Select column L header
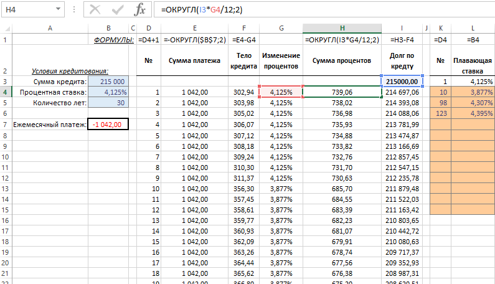 tap(473, 29)
